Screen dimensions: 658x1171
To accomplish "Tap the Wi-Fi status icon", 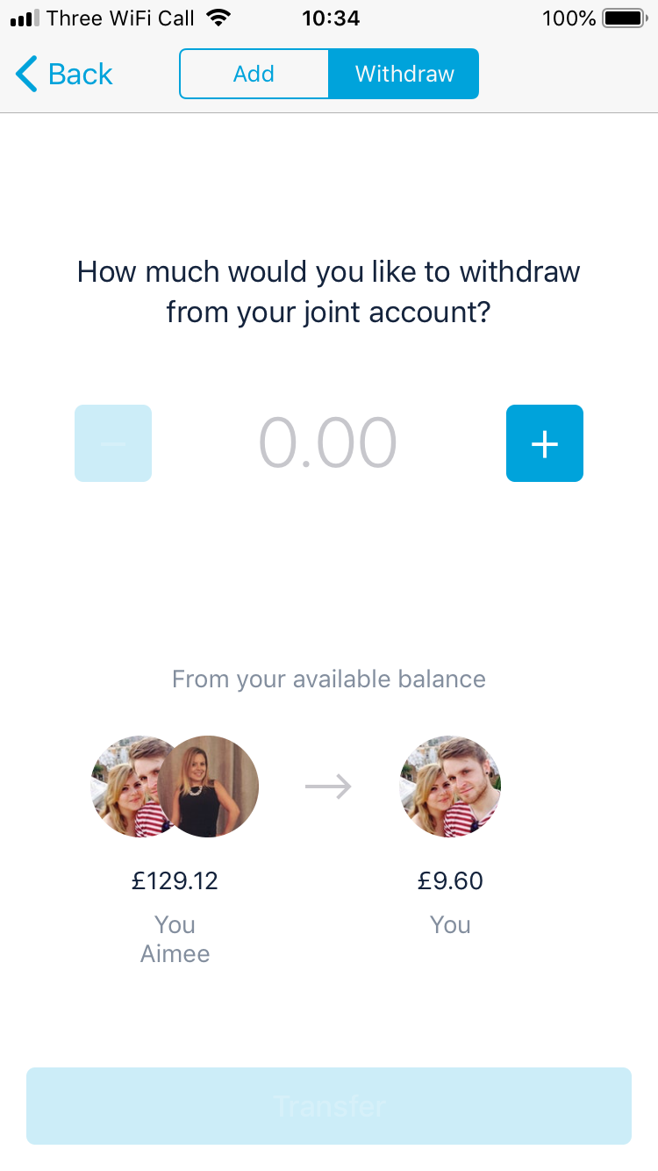I will (218, 18).
